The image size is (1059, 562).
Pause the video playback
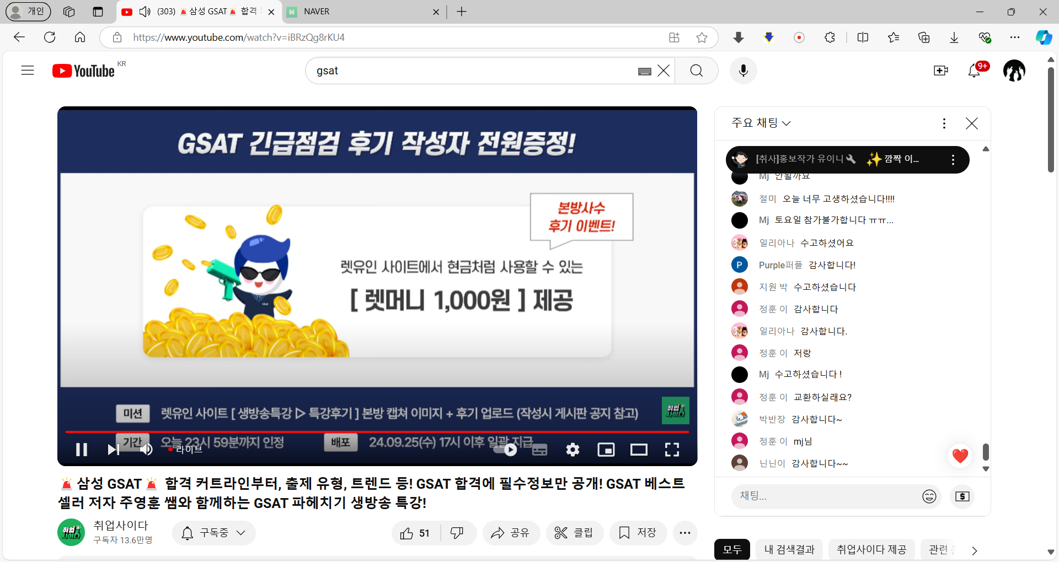click(x=82, y=450)
